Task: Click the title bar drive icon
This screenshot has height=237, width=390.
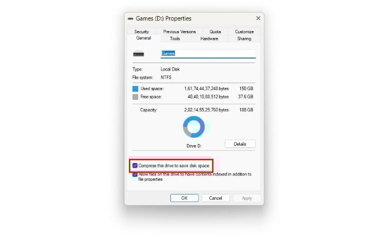Action: (x=130, y=19)
